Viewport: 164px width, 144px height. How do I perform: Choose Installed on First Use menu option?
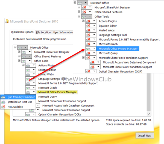click(x=18, y=102)
